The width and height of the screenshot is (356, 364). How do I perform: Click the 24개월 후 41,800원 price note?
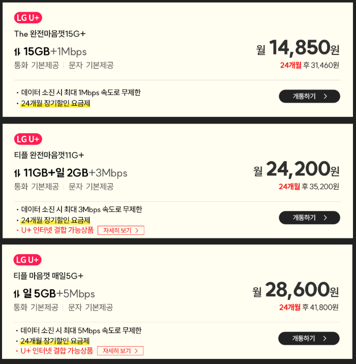[x=309, y=308]
